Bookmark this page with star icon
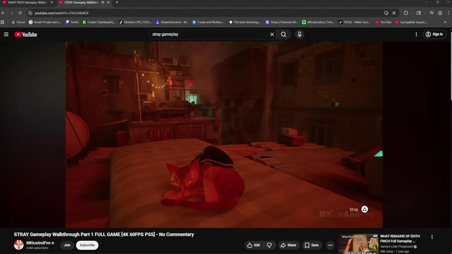This screenshot has width=452, height=254. tap(394, 13)
